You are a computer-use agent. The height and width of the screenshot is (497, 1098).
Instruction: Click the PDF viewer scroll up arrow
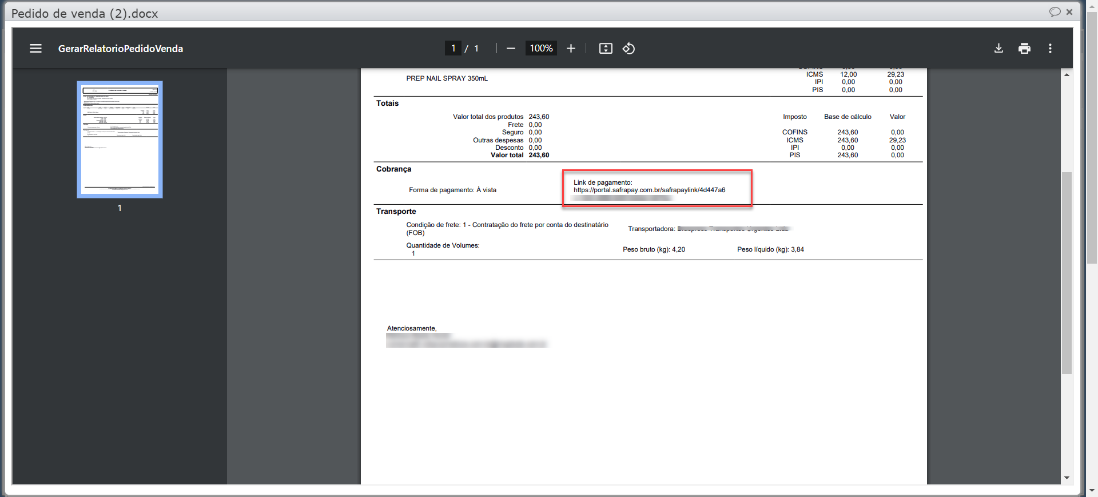[x=1067, y=75]
